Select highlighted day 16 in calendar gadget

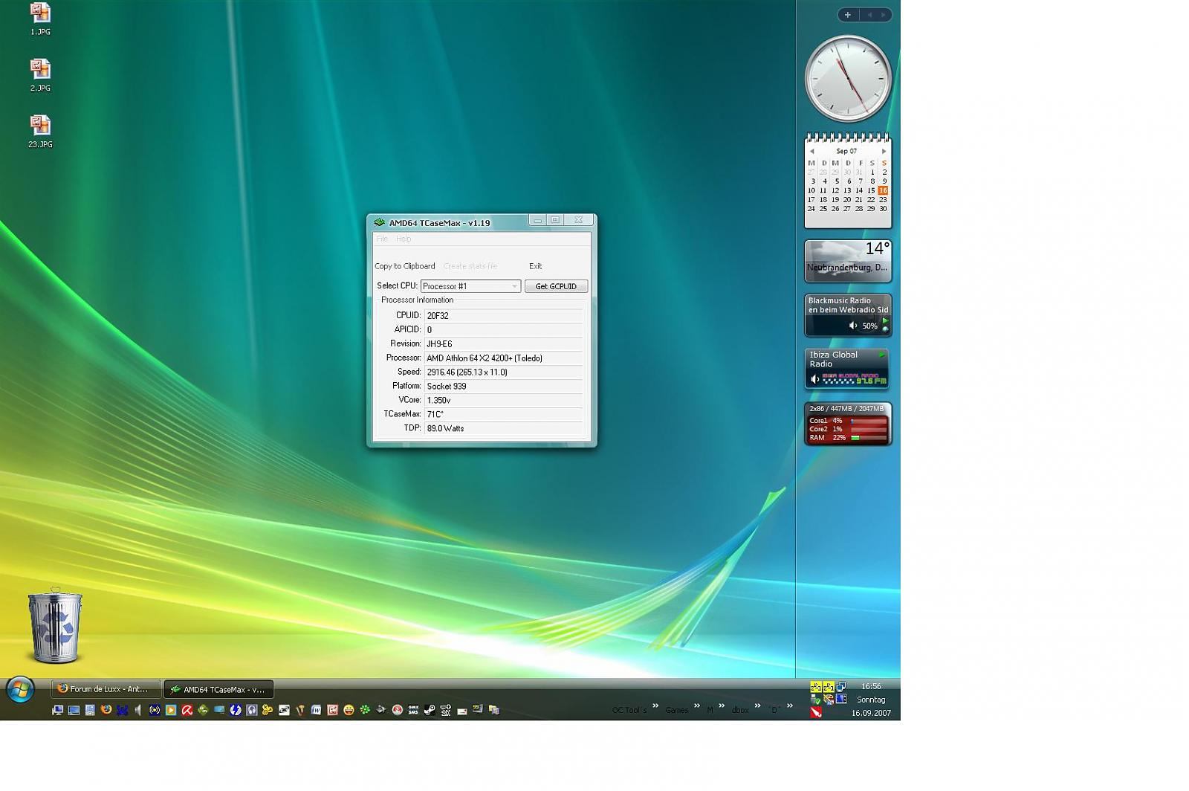click(883, 190)
